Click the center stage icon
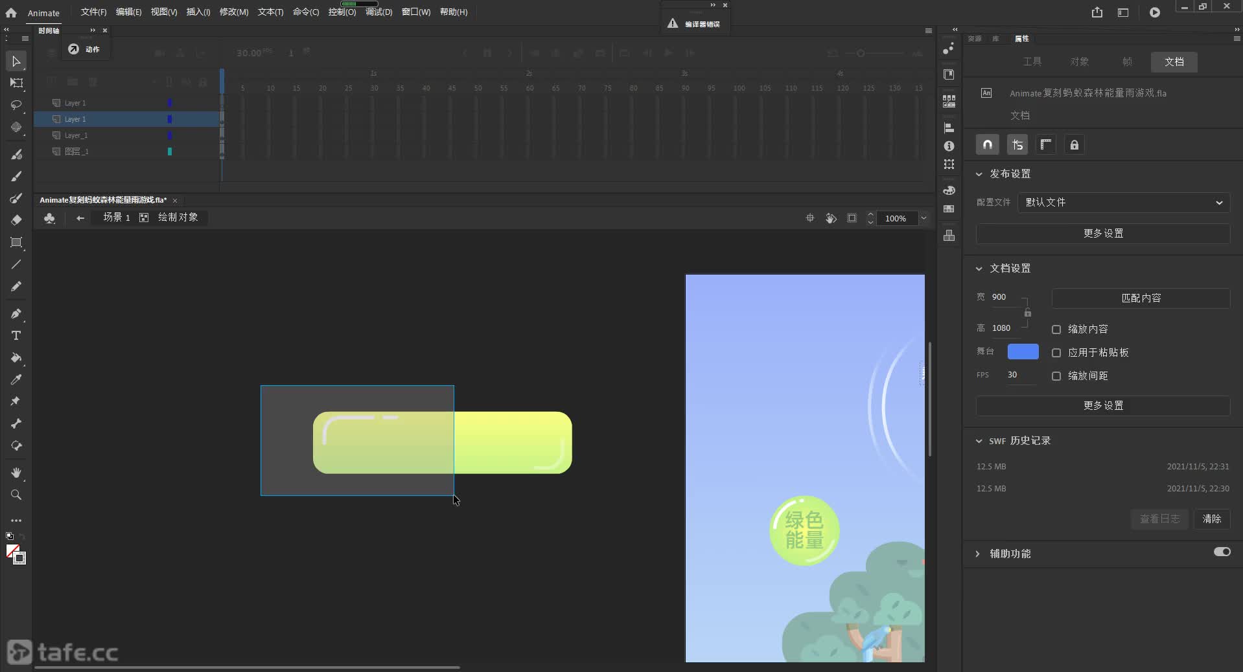The width and height of the screenshot is (1243, 672). (x=810, y=218)
